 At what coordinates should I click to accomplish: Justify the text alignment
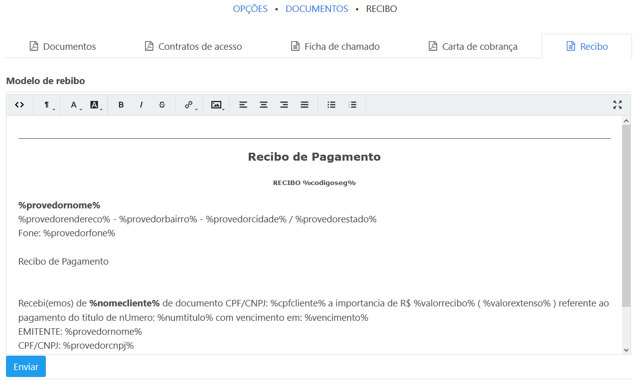point(305,105)
